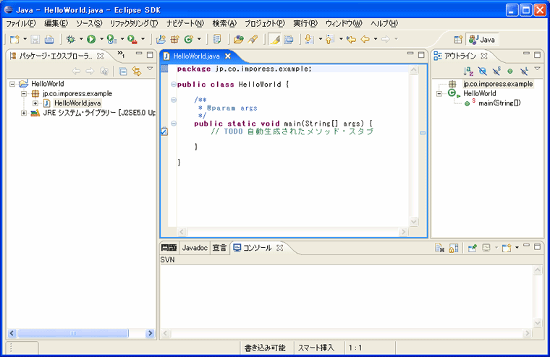Switch to the 宣言 tab
550x357 pixels.
click(x=219, y=248)
